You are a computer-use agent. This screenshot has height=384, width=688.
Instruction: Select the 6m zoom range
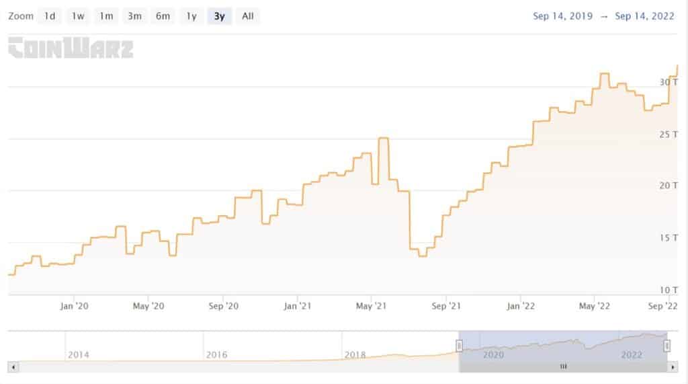[x=163, y=16]
